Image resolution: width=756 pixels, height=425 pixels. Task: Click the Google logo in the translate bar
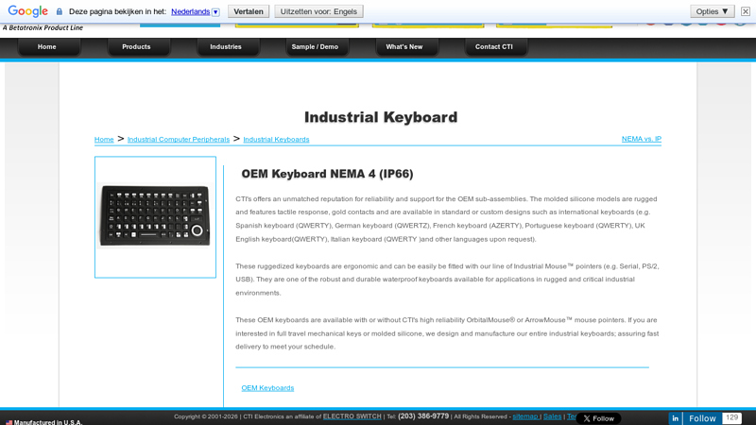[x=28, y=11]
